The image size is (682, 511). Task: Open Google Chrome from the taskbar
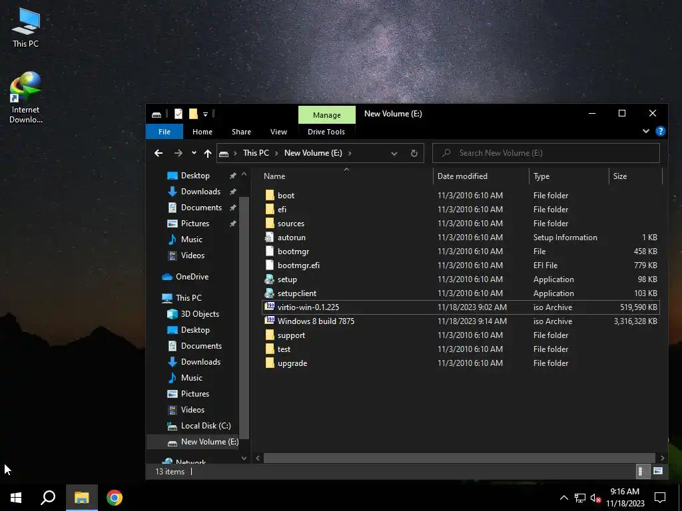(x=115, y=498)
